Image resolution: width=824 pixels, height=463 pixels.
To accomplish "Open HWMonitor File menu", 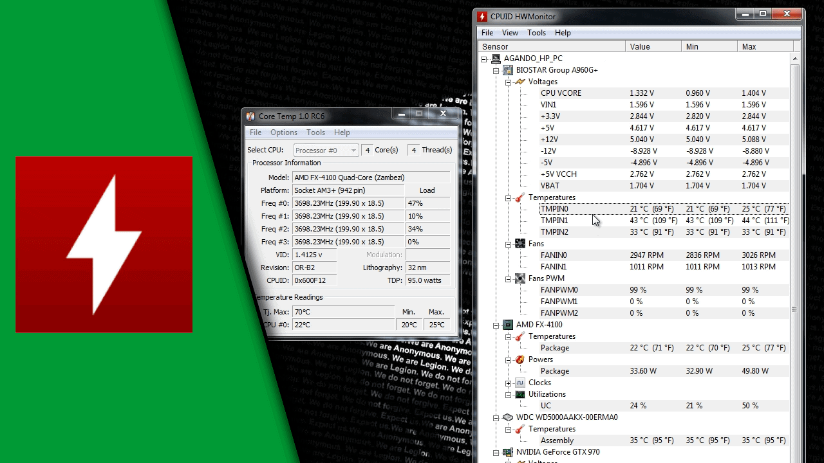I will (487, 33).
